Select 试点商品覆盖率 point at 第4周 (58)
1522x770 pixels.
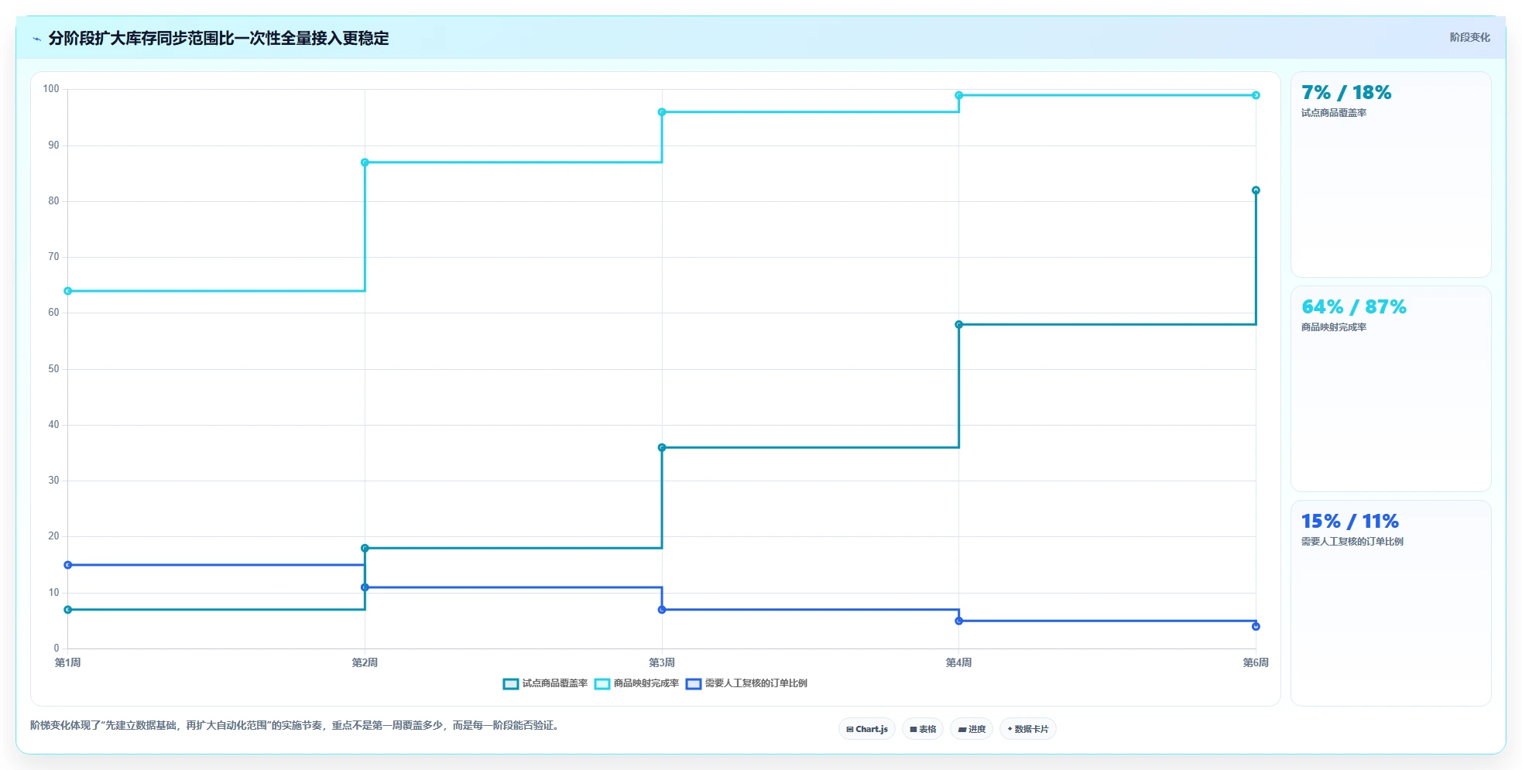(959, 324)
